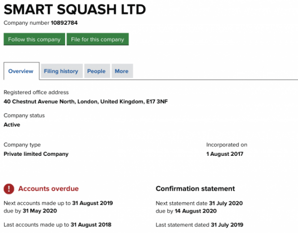Click company number 10892784

pyautogui.click(x=64, y=23)
